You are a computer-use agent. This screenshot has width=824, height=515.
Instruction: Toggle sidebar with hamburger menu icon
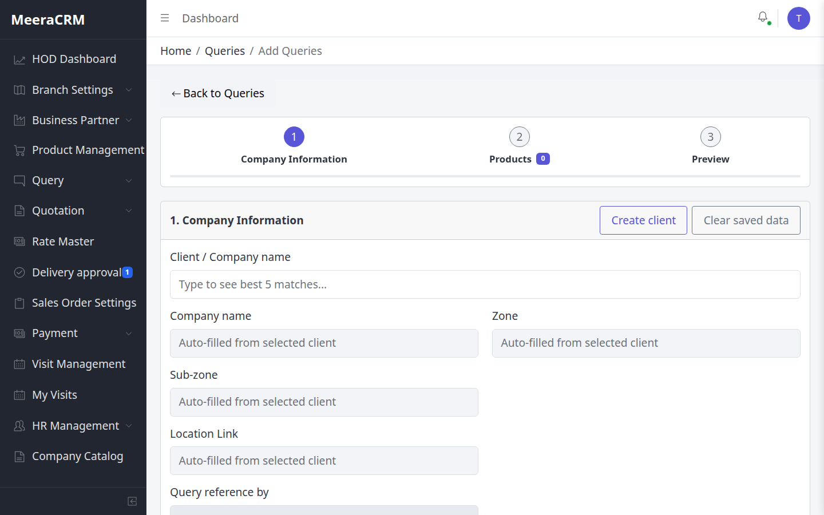click(165, 18)
